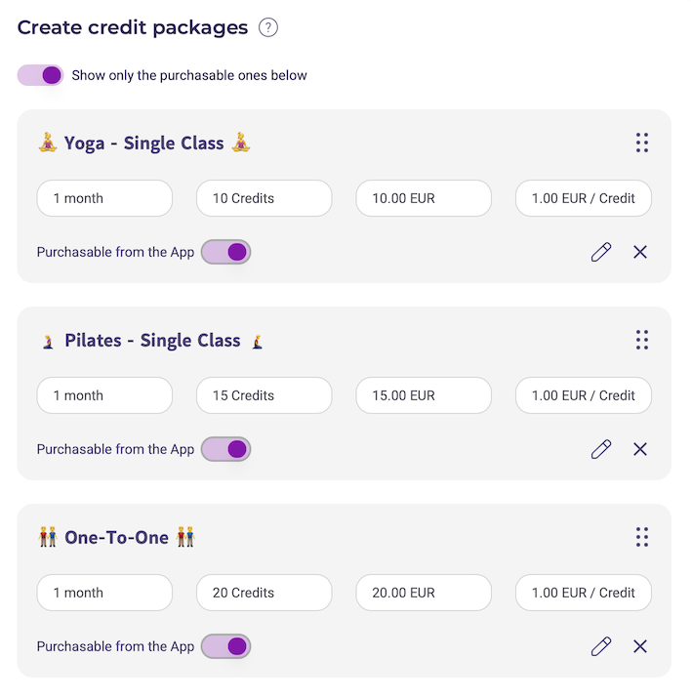Select the One-To-One 20 Credits field
The width and height of the screenshot is (691, 699).
(x=264, y=593)
